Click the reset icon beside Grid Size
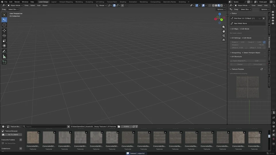Image resolution: width=276 pixels, height=155 pixels. [x=264, y=18]
